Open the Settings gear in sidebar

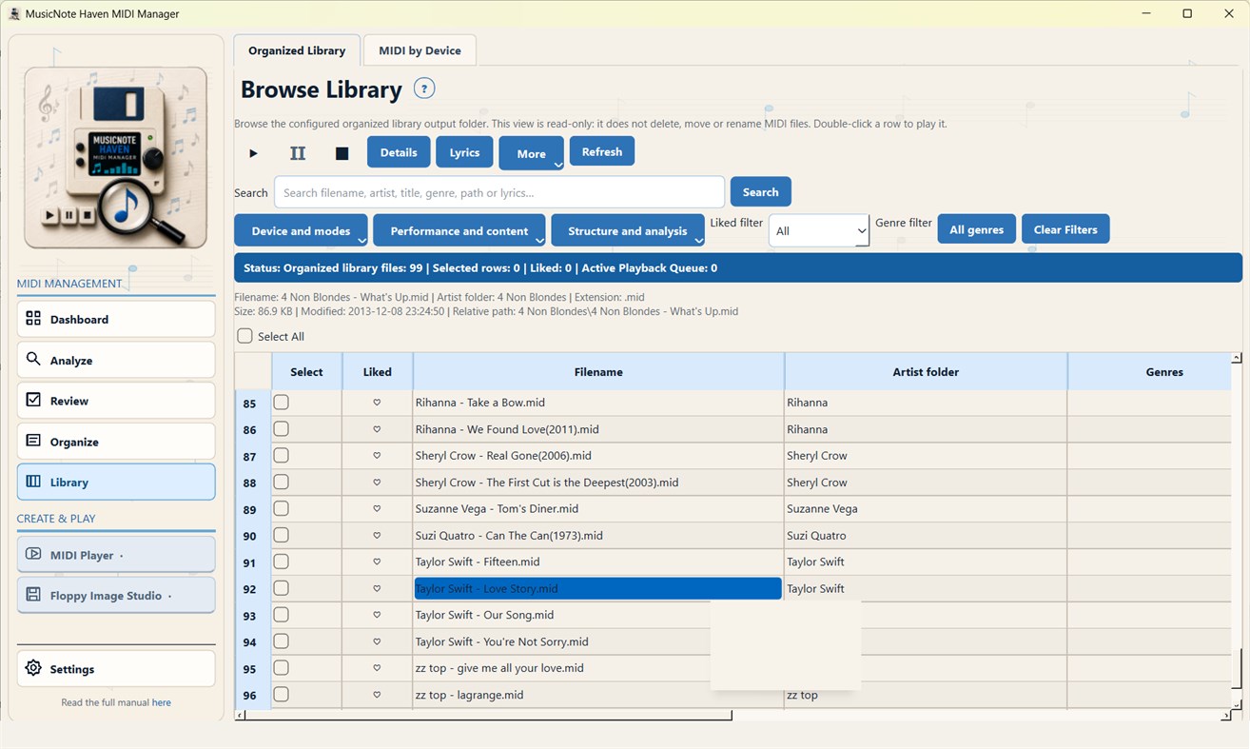pos(116,668)
